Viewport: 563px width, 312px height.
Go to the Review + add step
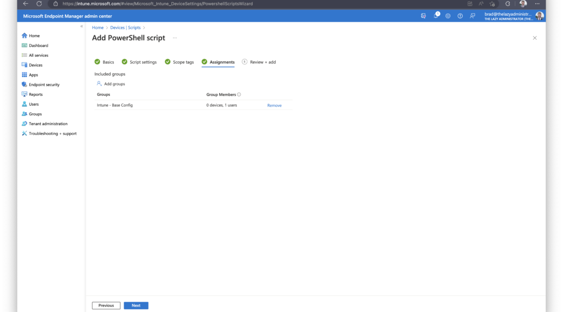[259, 62]
